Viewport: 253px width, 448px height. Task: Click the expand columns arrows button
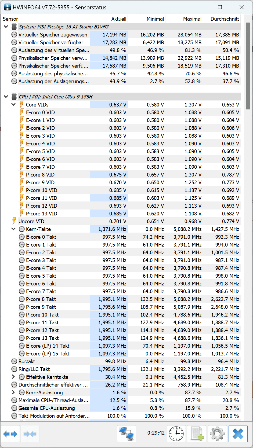(10, 434)
